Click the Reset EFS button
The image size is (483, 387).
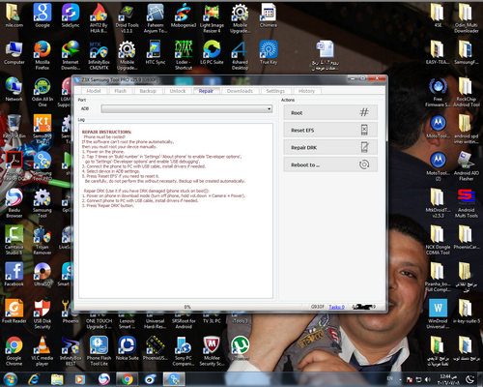330,130
